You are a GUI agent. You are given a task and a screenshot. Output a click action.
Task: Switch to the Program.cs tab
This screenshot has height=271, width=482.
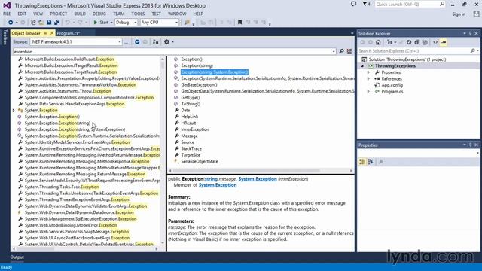tap(69, 33)
